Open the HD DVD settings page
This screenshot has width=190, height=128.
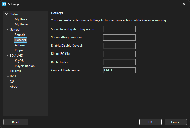[x=15, y=71]
